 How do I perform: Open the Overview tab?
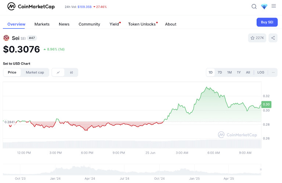coord(16,24)
